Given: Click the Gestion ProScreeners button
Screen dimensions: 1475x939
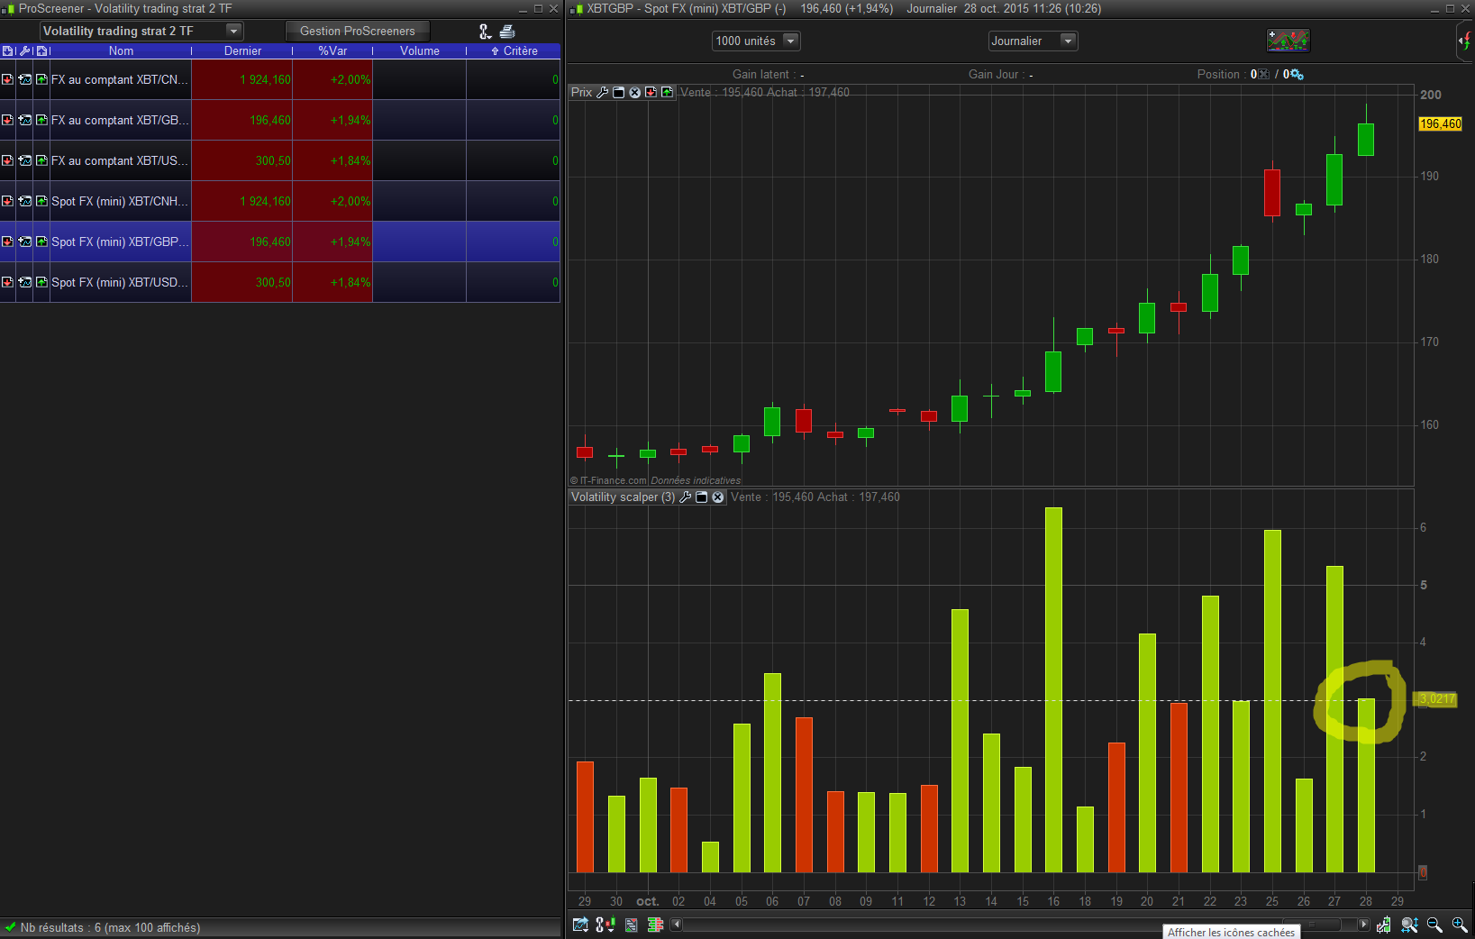Looking at the screenshot, I should 358,31.
